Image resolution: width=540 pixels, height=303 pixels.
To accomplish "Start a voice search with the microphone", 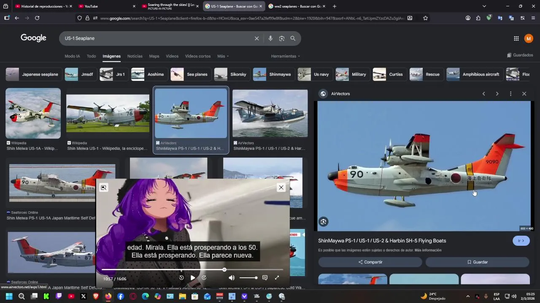I will tap(270, 38).
